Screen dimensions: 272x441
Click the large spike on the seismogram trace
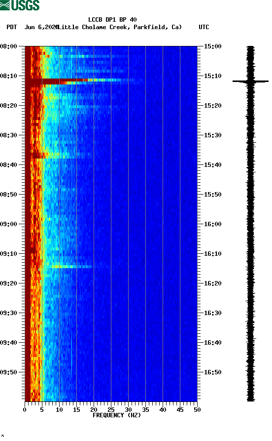pyautogui.click(x=250, y=81)
